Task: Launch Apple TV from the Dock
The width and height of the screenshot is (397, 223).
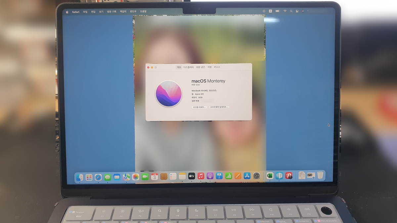Action: (x=192, y=176)
